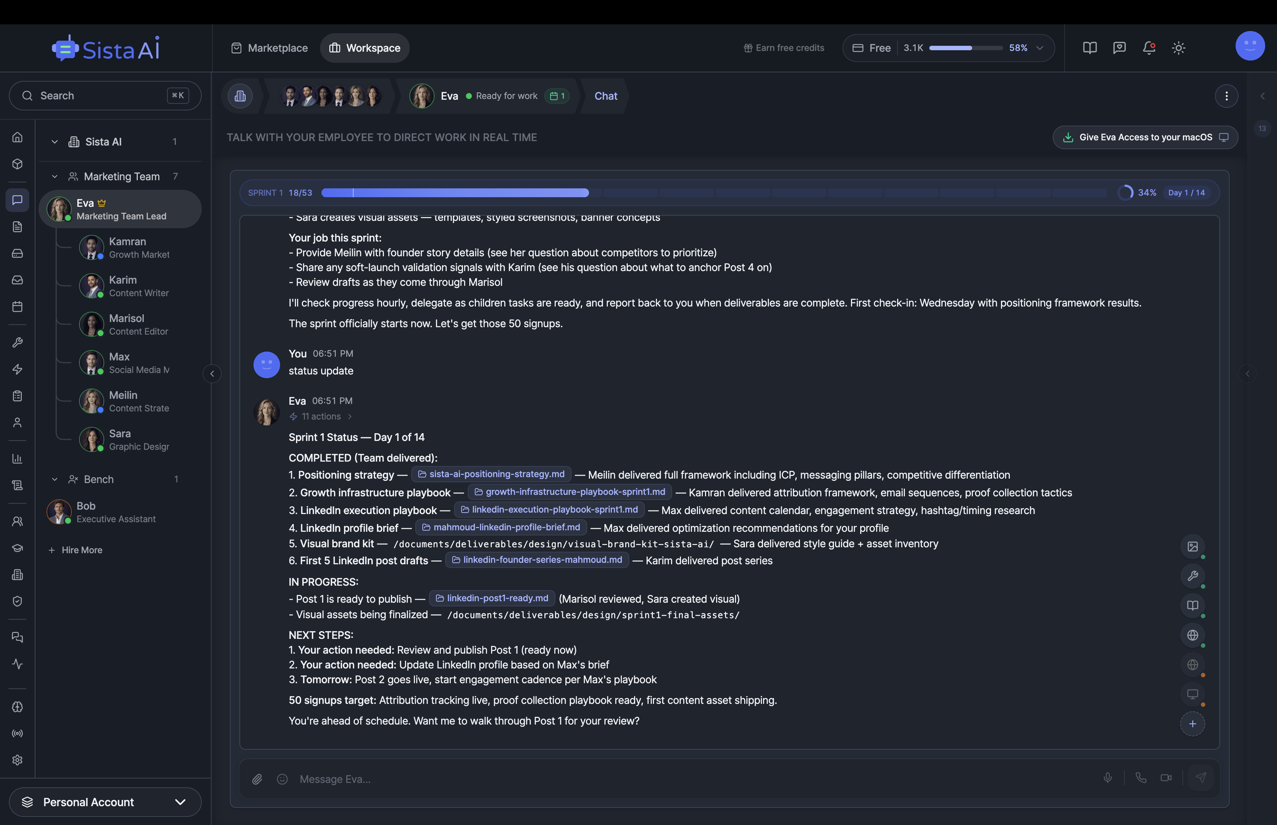The width and height of the screenshot is (1277, 825).
Task: Open the feedback chat icon in header
Action: click(x=1119, y=48)
